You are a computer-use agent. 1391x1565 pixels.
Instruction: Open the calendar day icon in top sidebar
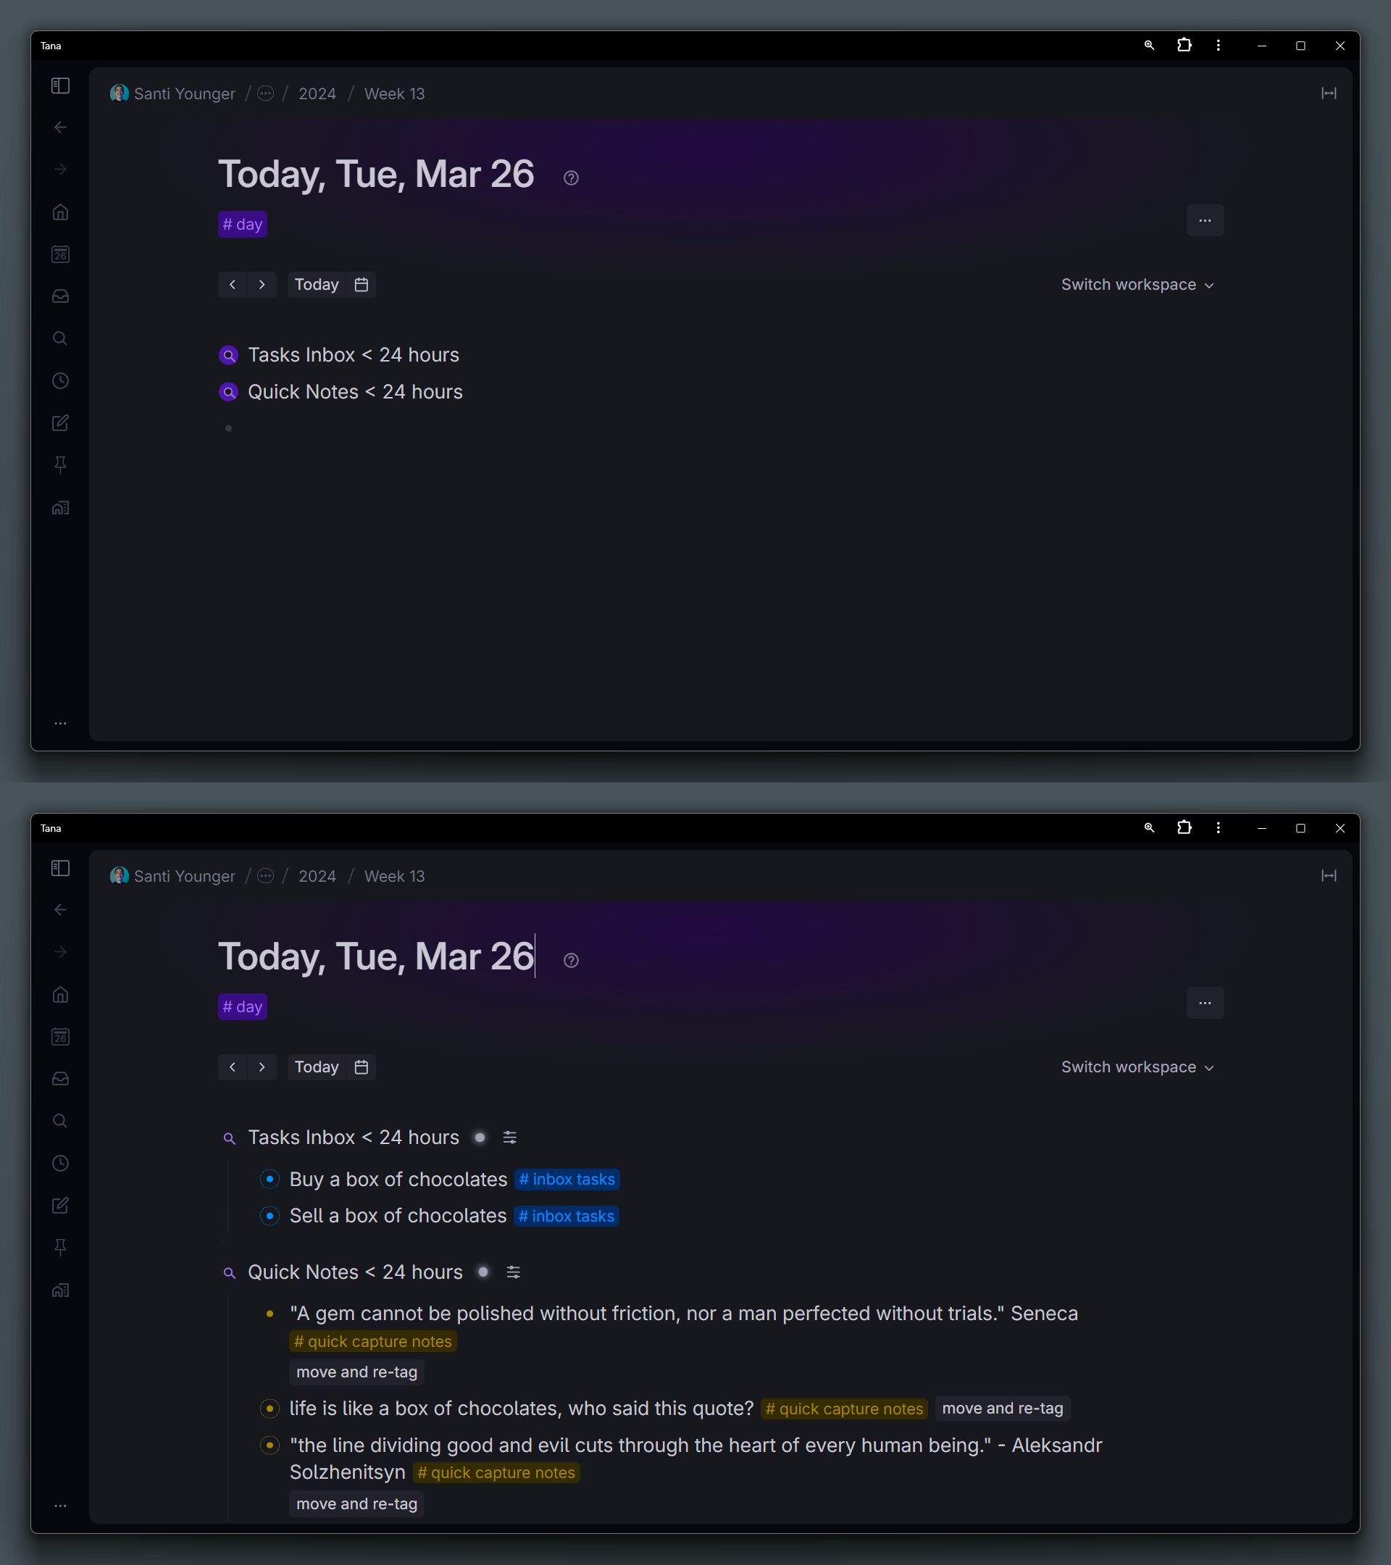[x=60, y=254]
